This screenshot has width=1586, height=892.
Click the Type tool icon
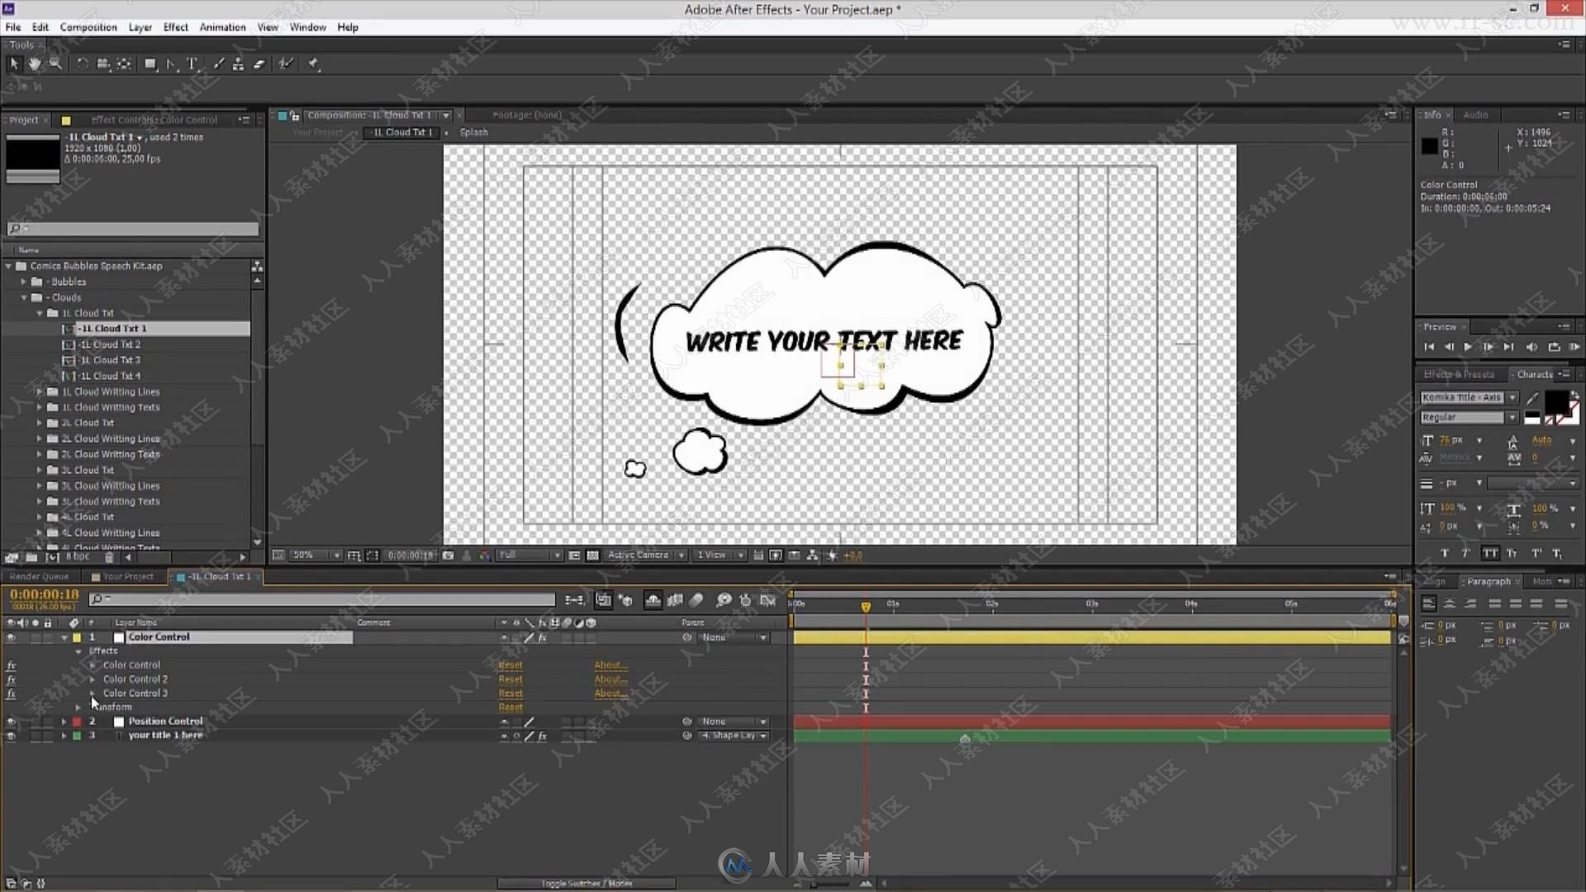[192, 63]
